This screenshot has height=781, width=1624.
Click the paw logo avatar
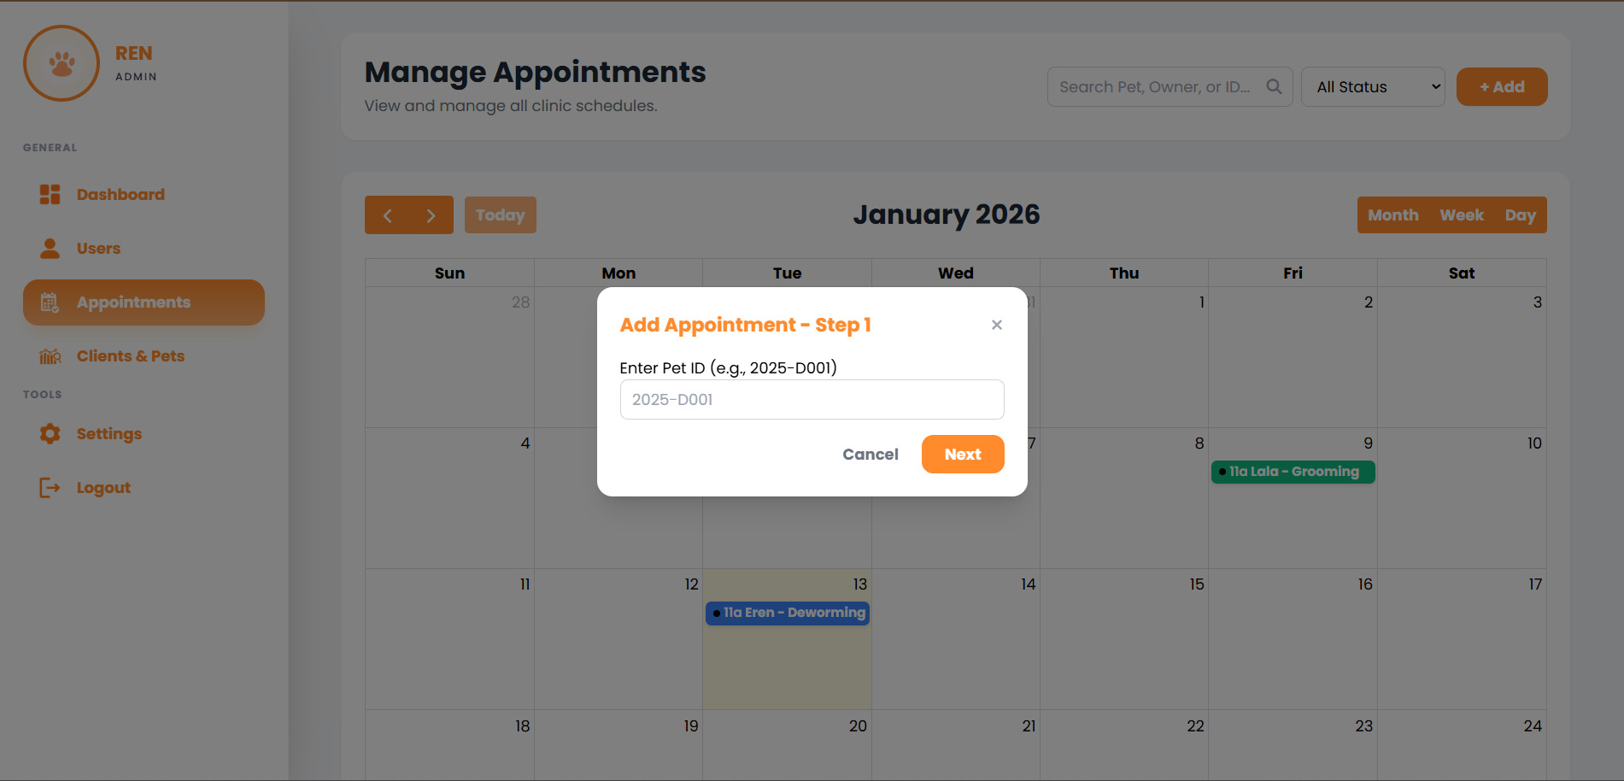point(62,63)
